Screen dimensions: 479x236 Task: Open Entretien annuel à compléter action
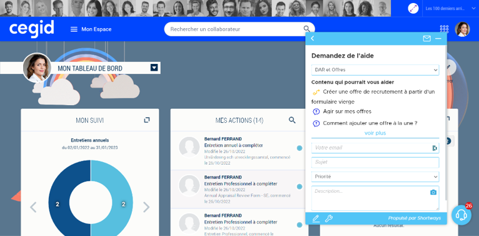coord(233,145)
